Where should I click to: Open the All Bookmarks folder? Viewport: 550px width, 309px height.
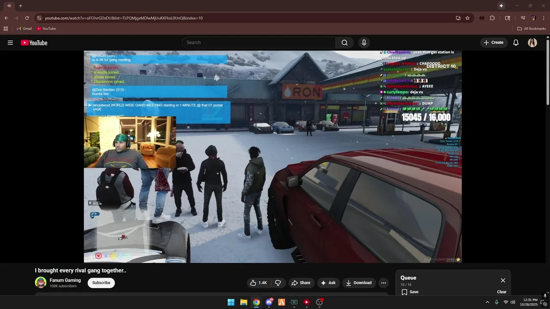pos(532,29)
